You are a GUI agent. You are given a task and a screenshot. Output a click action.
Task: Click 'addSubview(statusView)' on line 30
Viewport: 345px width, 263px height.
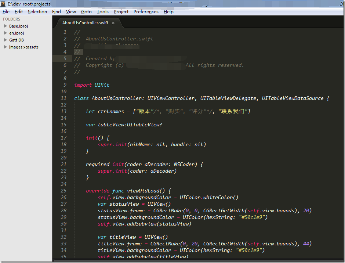[159, 224]
